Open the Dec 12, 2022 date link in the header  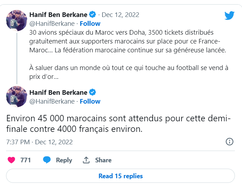[120, 14]
